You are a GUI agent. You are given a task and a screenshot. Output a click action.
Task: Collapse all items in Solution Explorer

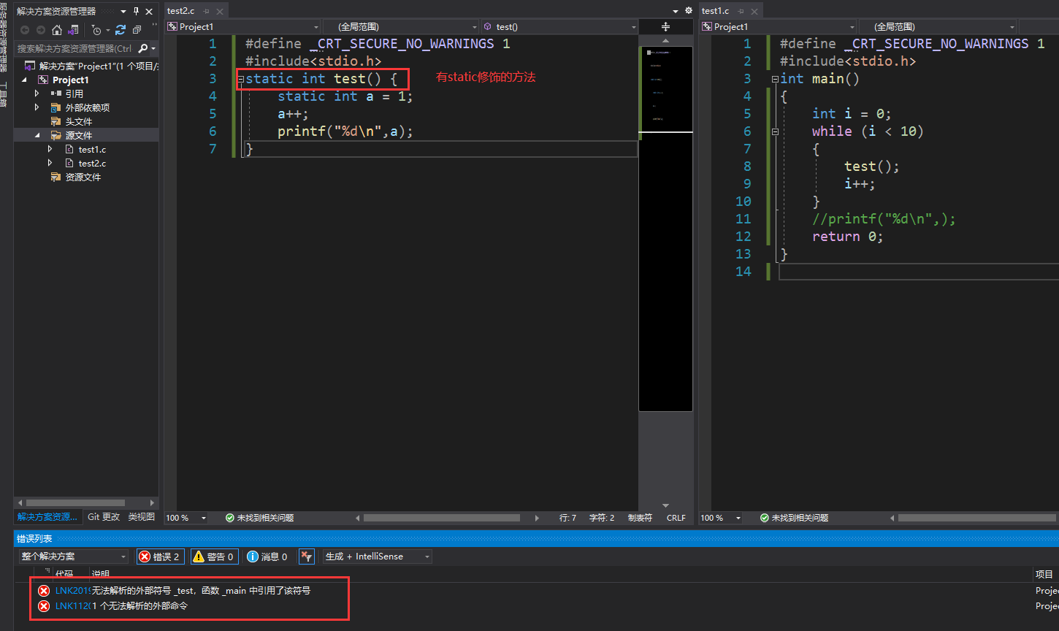137,30
